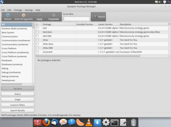This screenshot has height=127, width=171.
Task: Launch Thunderbird mail from the dock
Action: pos(55,122)
